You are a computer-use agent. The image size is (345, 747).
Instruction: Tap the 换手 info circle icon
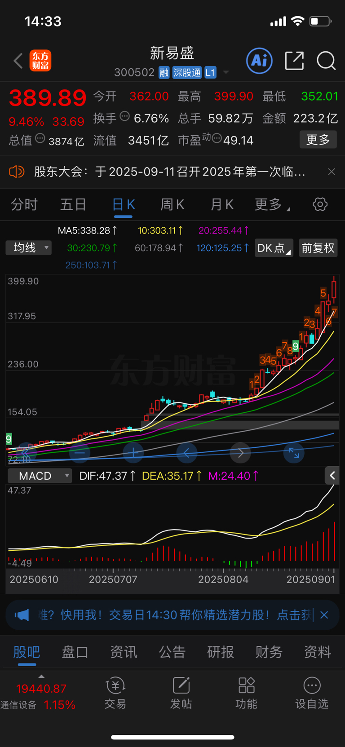(x=125, y=116)
